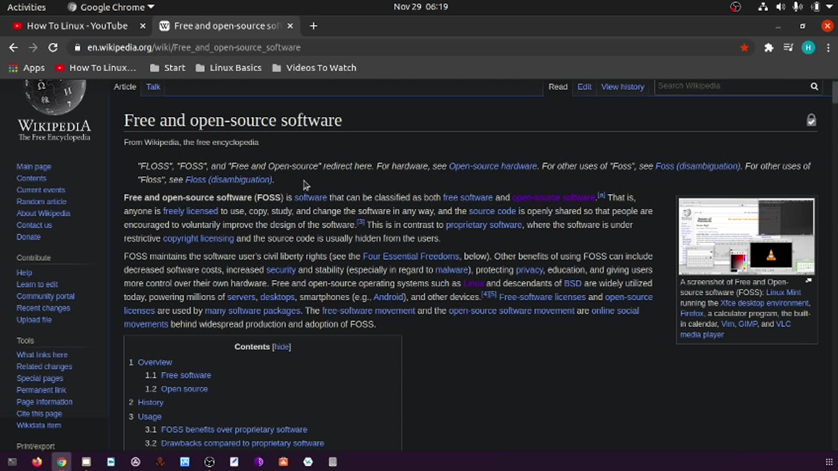This screenshot has height=471, width=838.
Task: Open the Talk tab
Action: point(153,86)
